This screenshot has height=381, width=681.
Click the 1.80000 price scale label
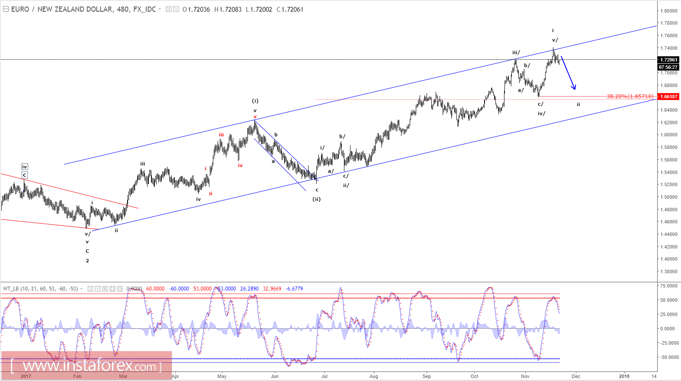pos(669,11)
